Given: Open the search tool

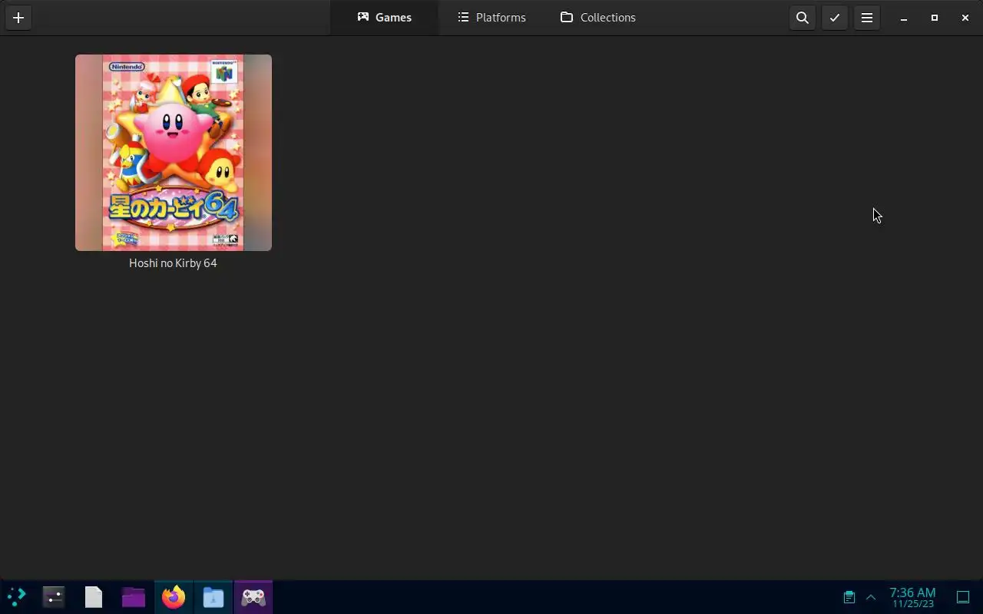Looking at the screenshot, I should click(803, 18).
